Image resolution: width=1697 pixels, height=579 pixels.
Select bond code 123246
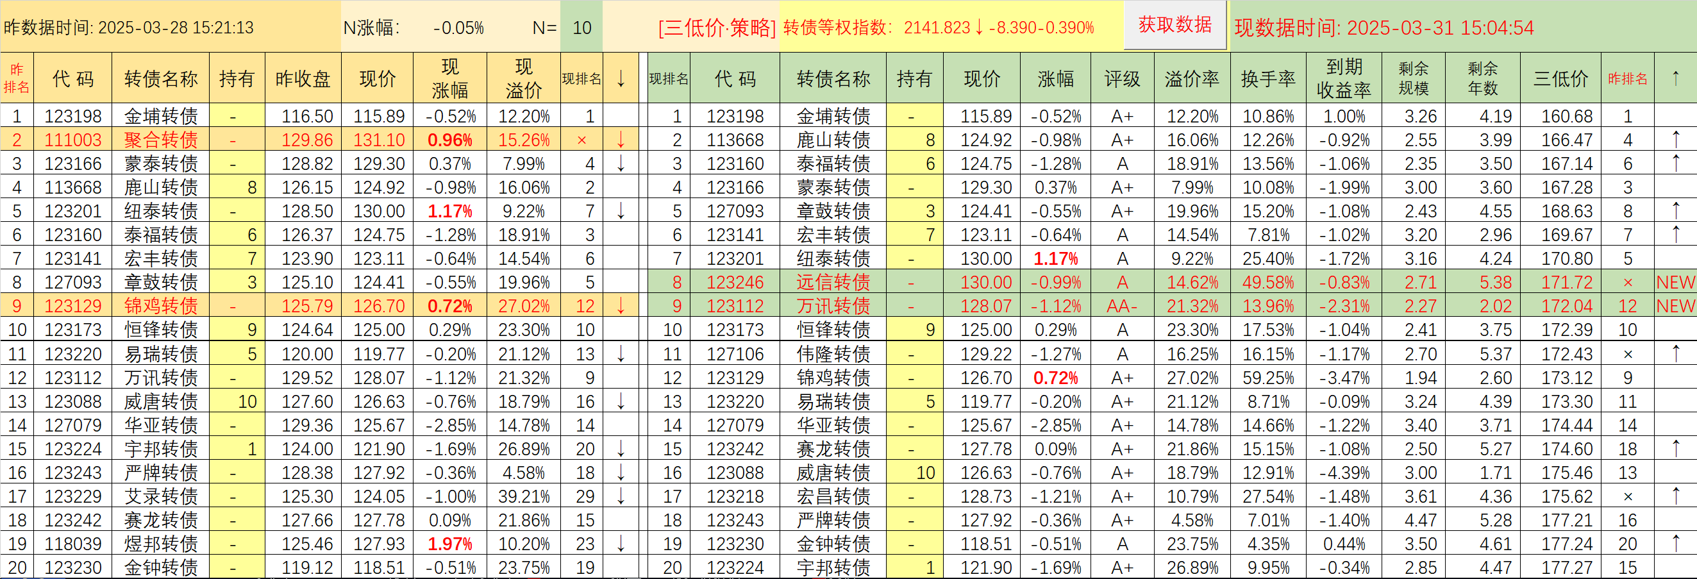[735, 283]
